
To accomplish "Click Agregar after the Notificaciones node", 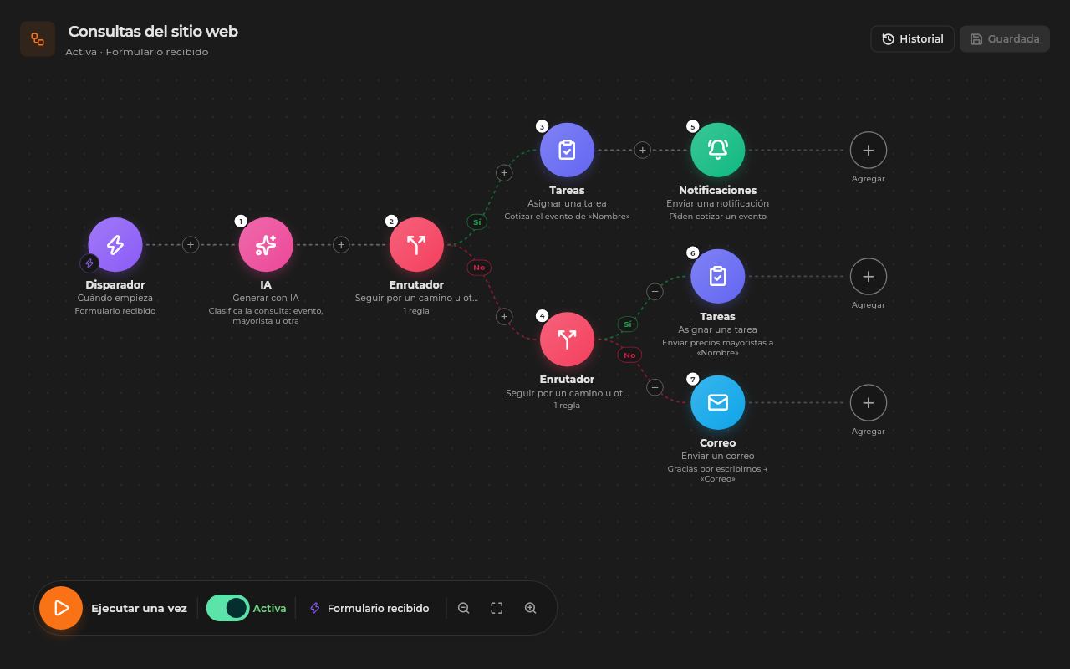I will click(869, 151).
